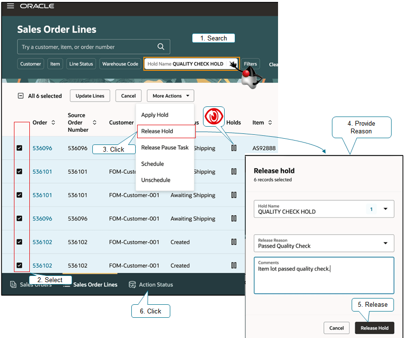Open the Warehouse Code filter chip
The image size is (406, 338).
pyautogui.click(x=120, y=64)
